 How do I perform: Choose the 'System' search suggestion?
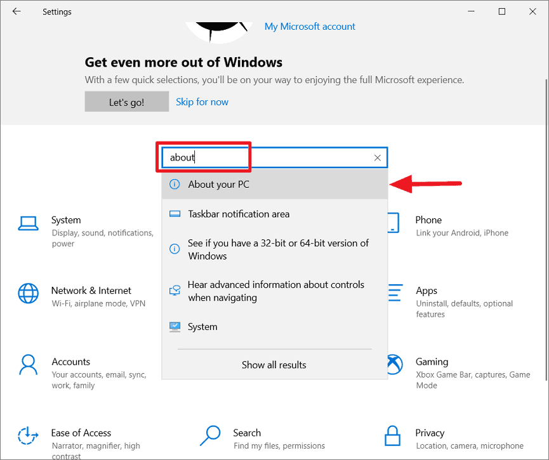click(274, 327)
